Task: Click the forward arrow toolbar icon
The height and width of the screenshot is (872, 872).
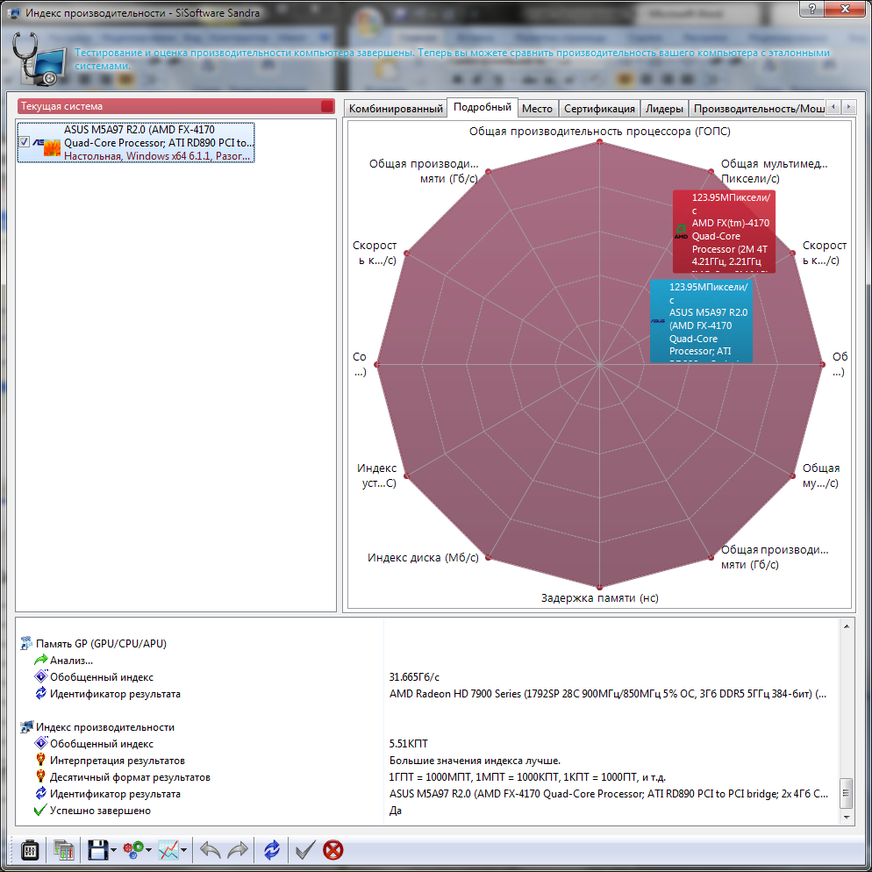Action: click(238, 850)
